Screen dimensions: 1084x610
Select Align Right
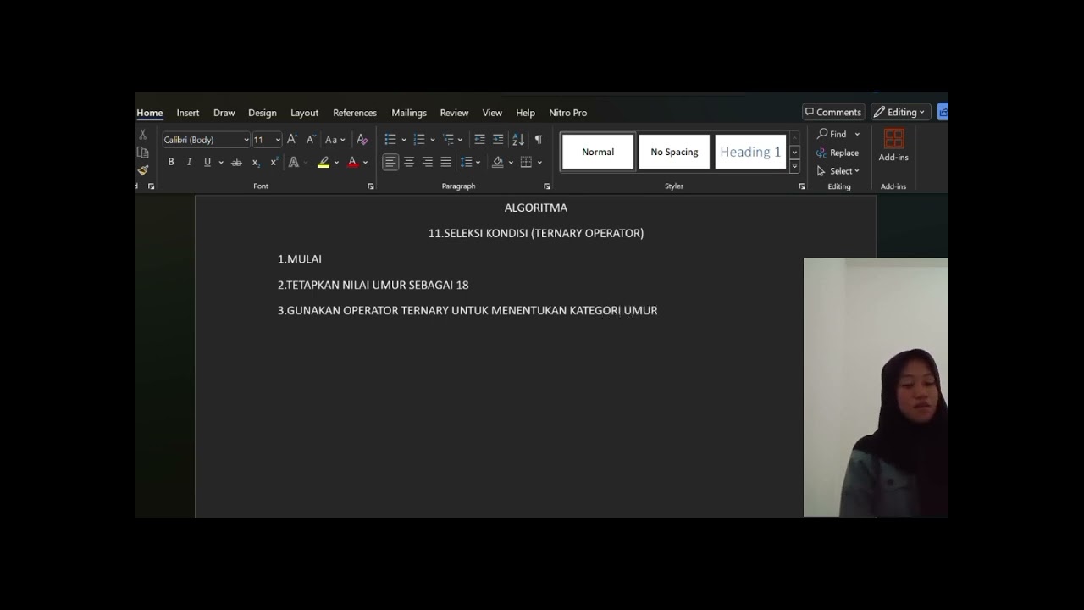[428, 162]
